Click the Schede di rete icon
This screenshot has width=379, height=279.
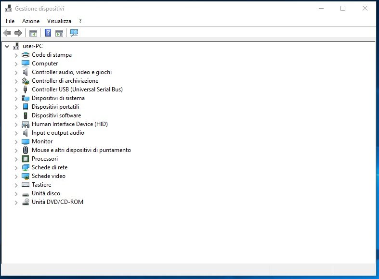point(26,167)
